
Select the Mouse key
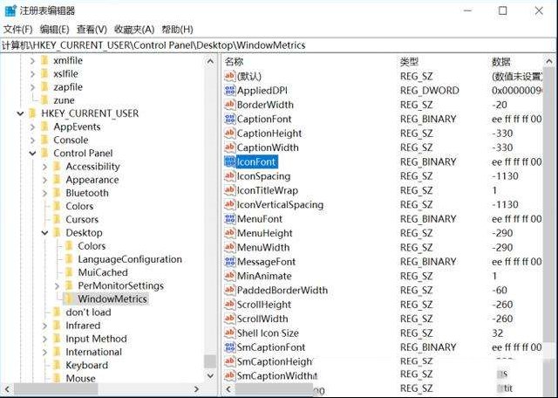tap(80, 379)
